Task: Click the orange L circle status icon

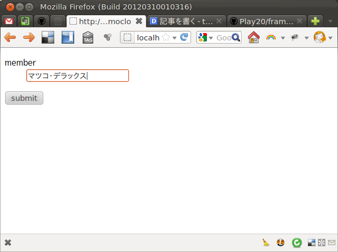Action: (x=281, y=243)
